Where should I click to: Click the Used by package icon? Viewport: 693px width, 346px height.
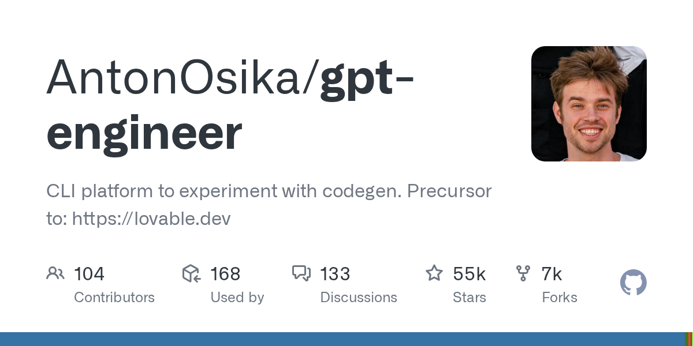[191, 273]
